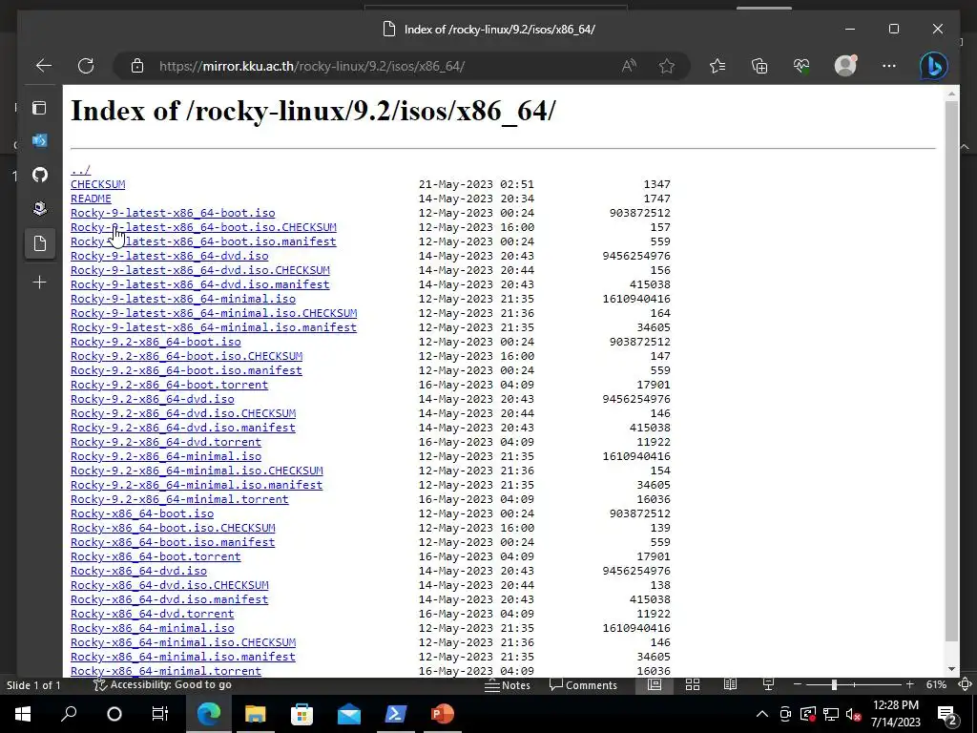Screen dimensions: 977x733
Task: Add this page to favorites star icon
Action: click(667, 66)
